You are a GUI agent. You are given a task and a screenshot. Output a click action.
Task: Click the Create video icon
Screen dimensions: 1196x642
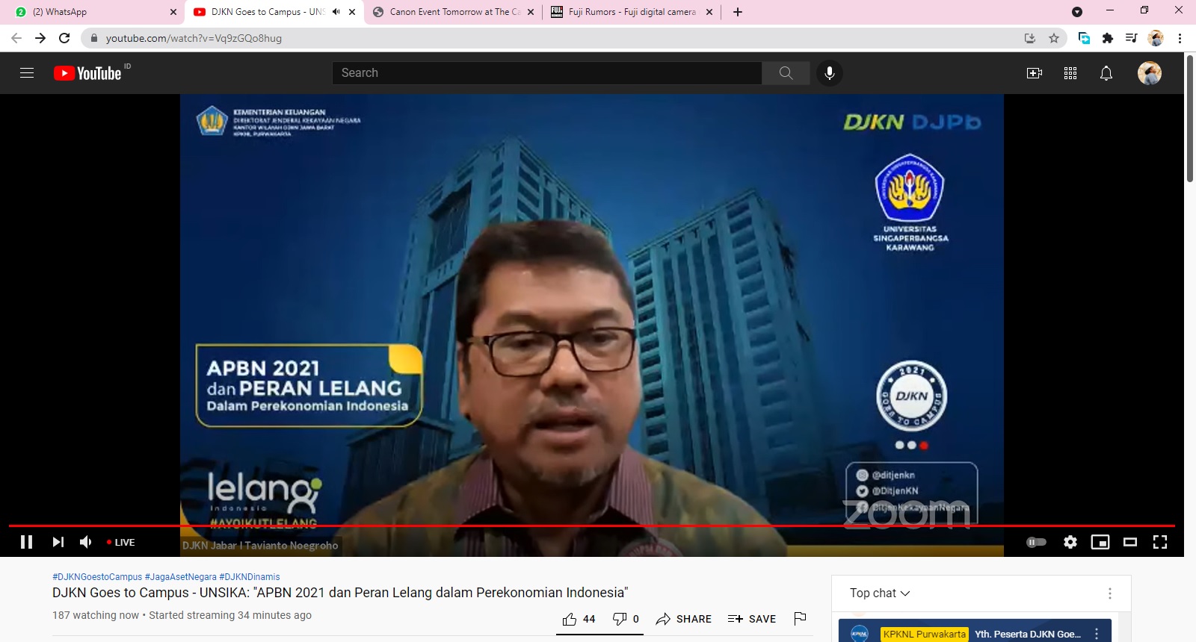tap(1035, 72)
